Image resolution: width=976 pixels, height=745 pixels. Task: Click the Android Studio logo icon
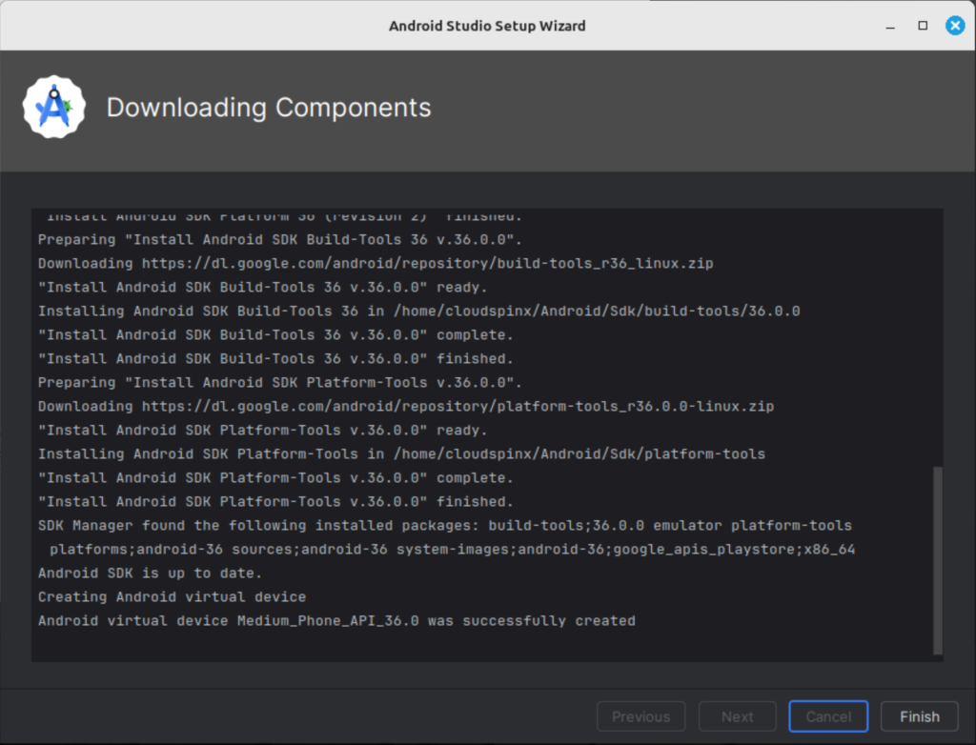[54, 107]
